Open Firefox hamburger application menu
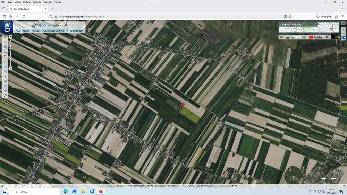Image resolution: width=347 pixels, height=195 pixels. tap(342, 16)
